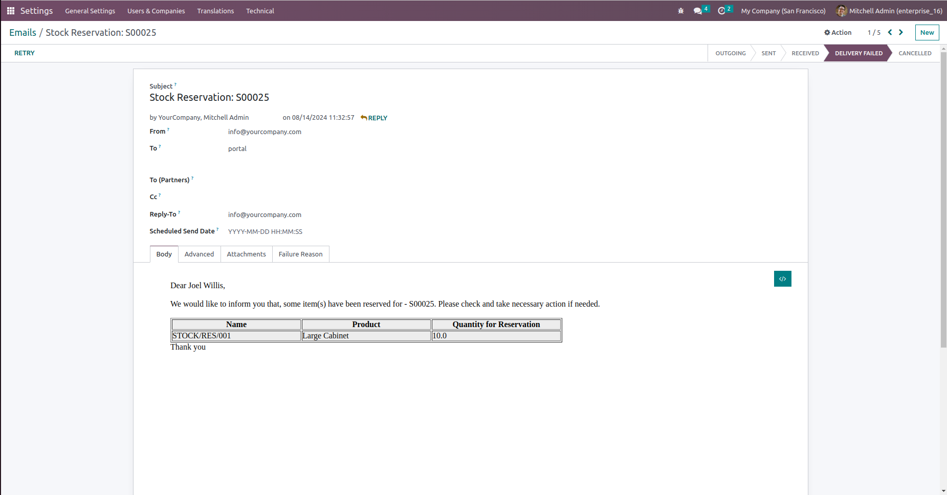Set status to Outgoing

(730, 53)
